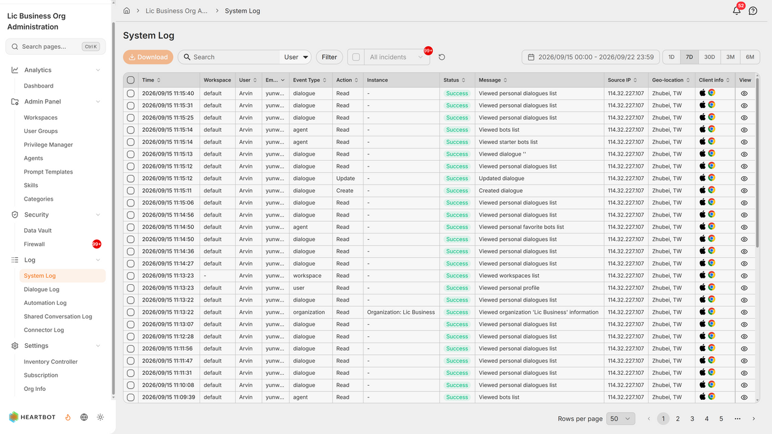The height and width of the screenshot is (434, 772).
Task: Click the Log list icon in sidebar
Action: pos(15,260)
